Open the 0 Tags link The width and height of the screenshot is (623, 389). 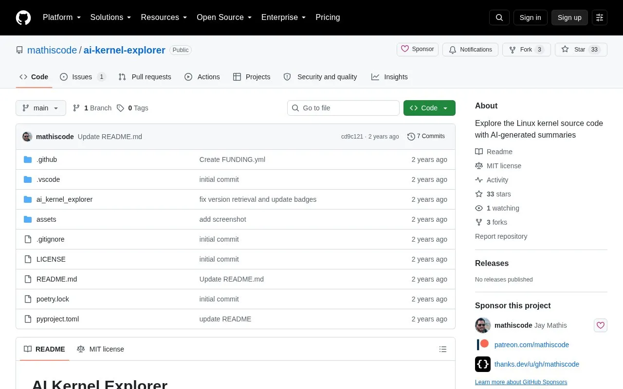tap(132, 108)
